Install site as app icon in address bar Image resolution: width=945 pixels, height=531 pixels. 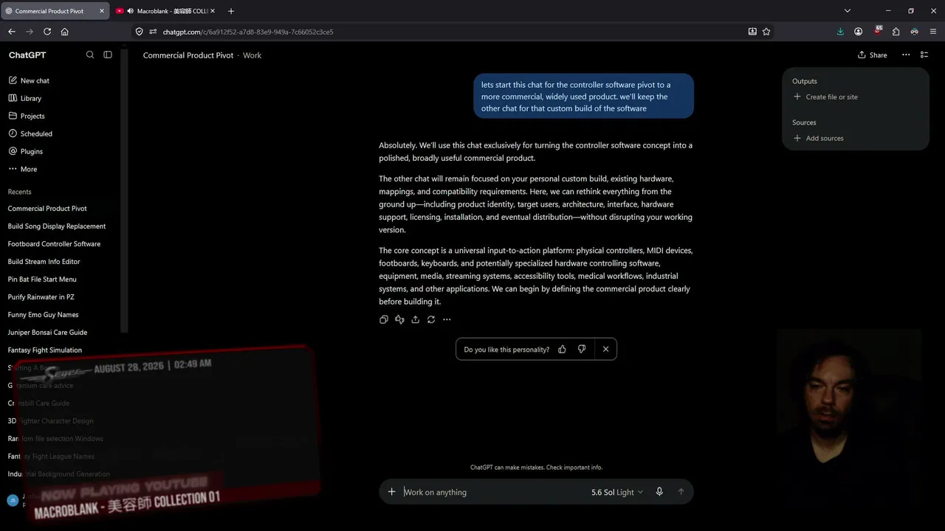pyautogui.click(x=752, y=32)
